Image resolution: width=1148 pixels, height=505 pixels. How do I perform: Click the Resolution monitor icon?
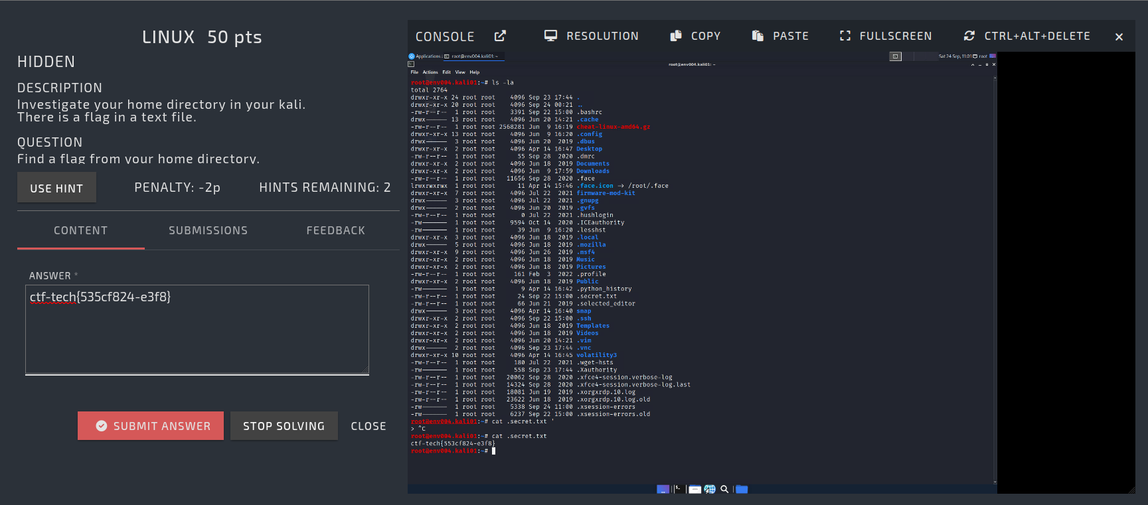[x=550, y=36]
